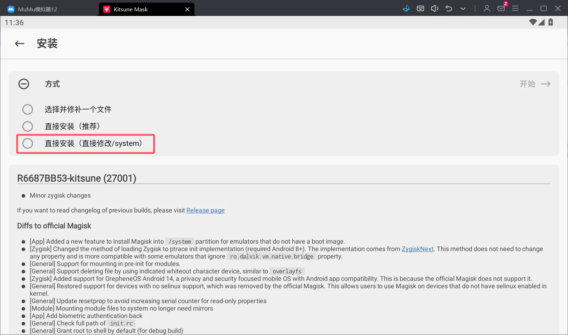Image resolution: width=568 pixels, height=335 pixels.
Task: Select 直接安装（推荐）radio option
Action: coord(28,126)
